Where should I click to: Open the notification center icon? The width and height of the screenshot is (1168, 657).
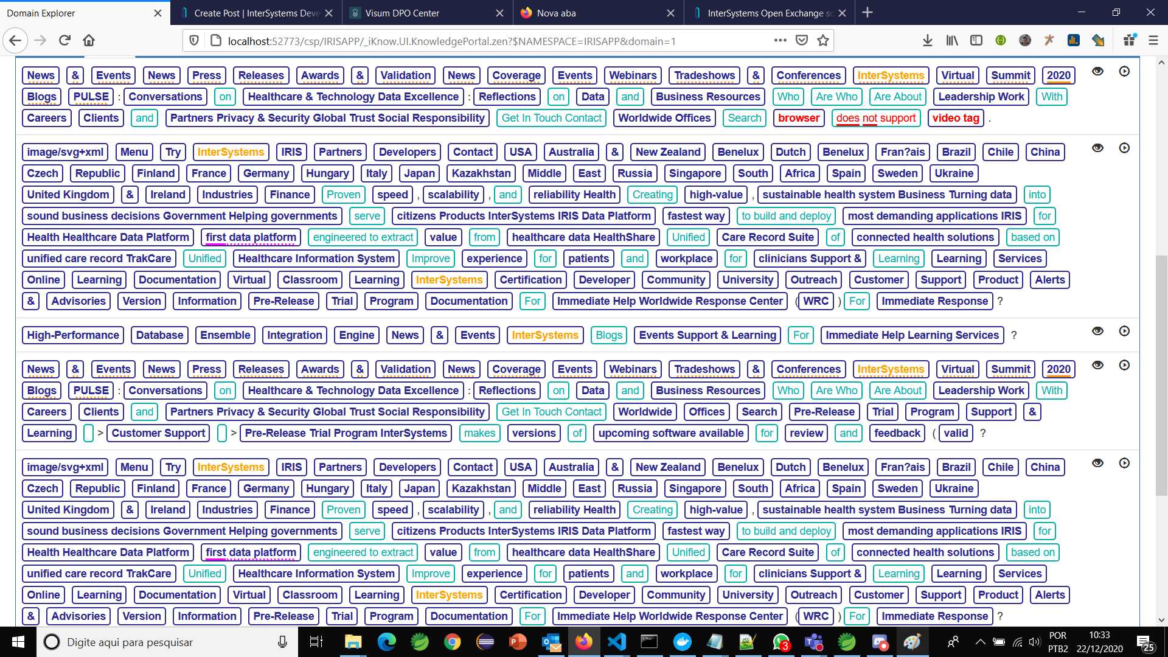point(1145,643)
